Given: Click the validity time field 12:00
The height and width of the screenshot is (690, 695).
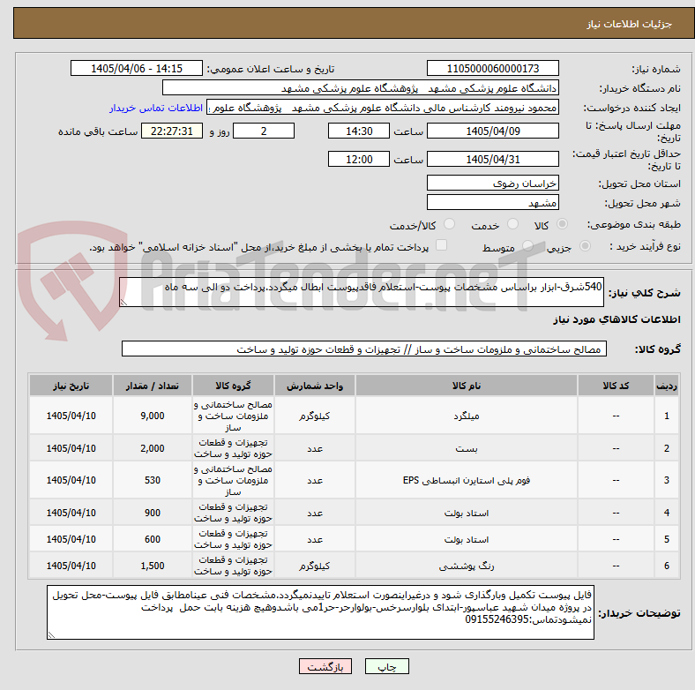Looking at the screenshot, I should [359, 159].
